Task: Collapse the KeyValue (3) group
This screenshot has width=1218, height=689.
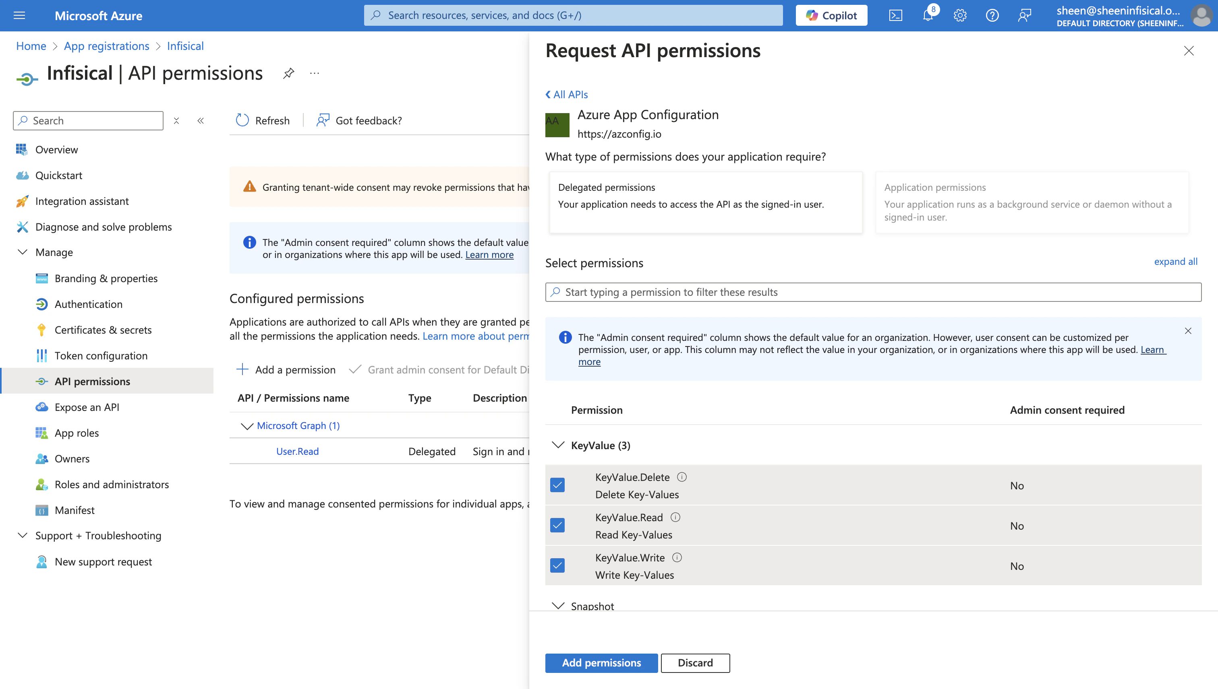Action: 558,445
